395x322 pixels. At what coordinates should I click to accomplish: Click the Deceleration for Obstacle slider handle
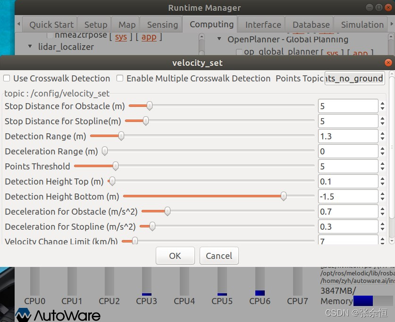(x=167, y=211)
